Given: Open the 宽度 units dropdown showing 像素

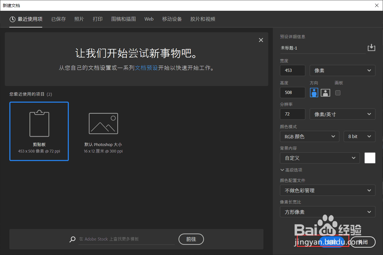Looking at the screenshot, I should (342, 70).
